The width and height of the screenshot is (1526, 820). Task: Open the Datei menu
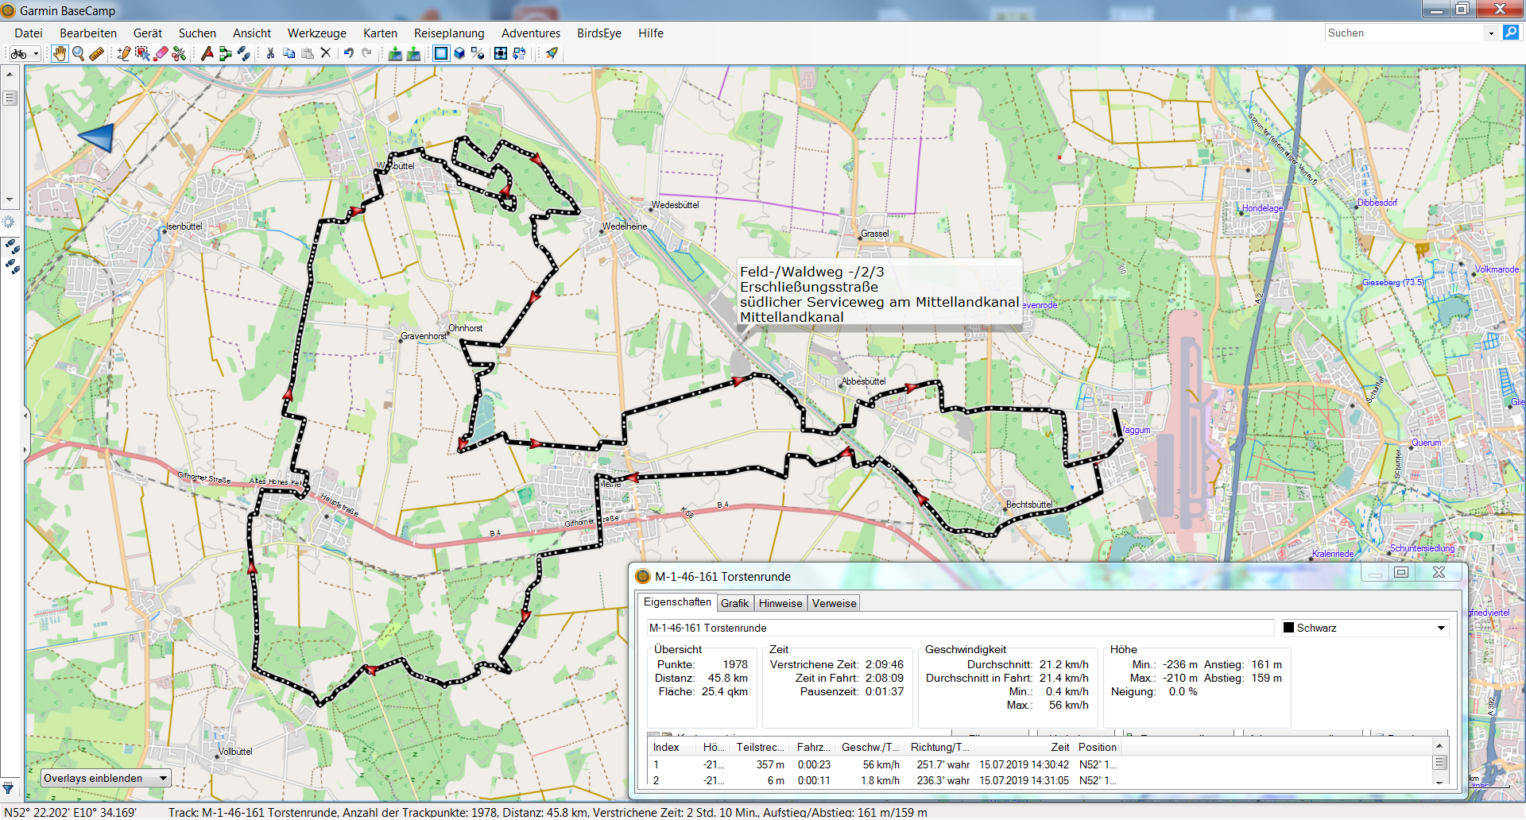(29, 33)
